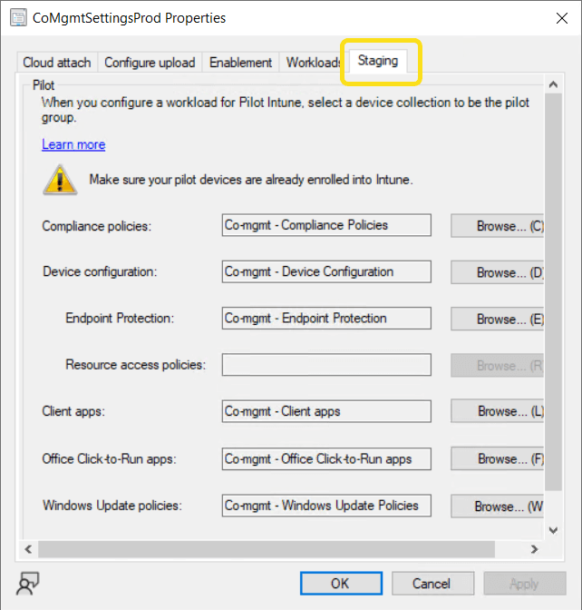The height and width of the screenshot is (610, 582).
Task: Click the OK button
Action: point(341,583)
